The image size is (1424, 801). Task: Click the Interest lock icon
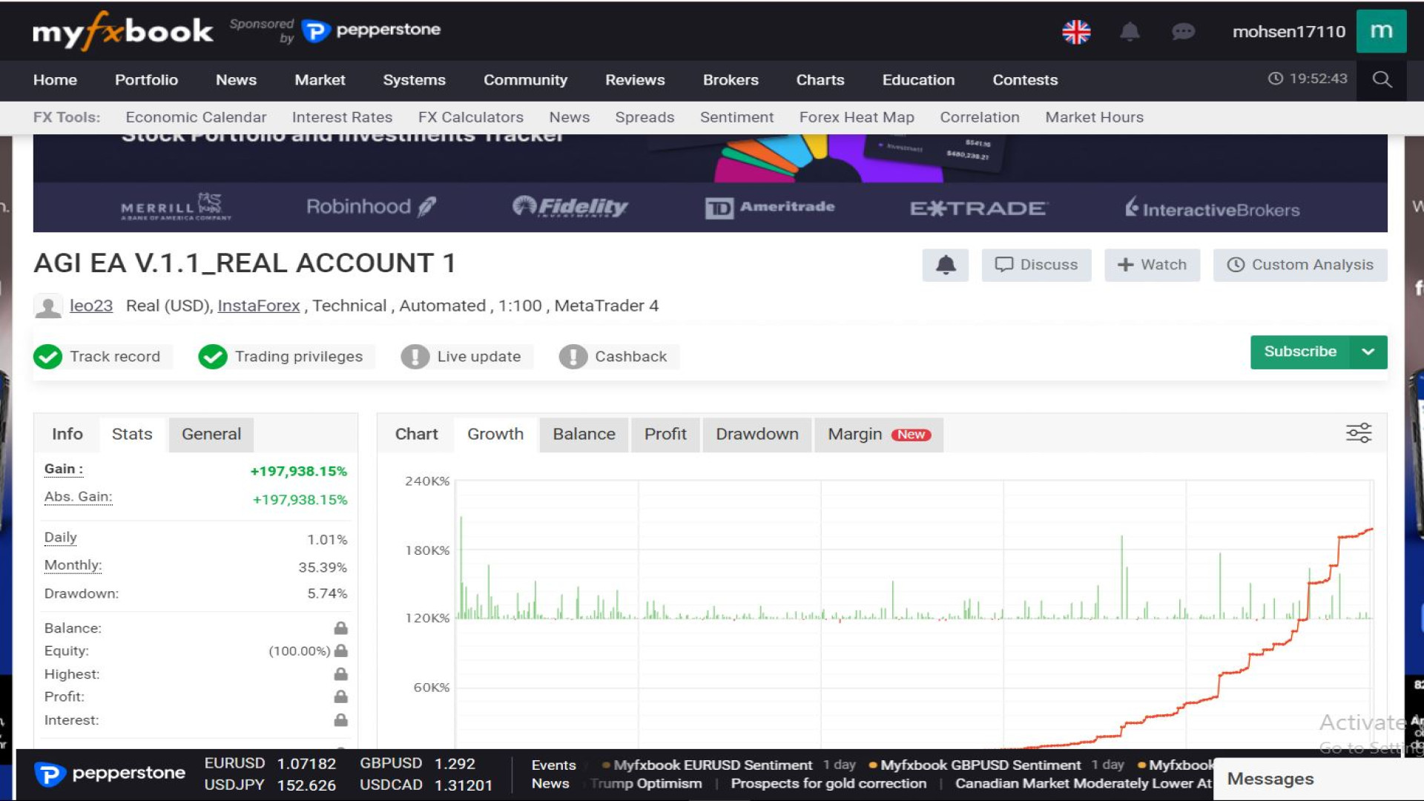341,720
